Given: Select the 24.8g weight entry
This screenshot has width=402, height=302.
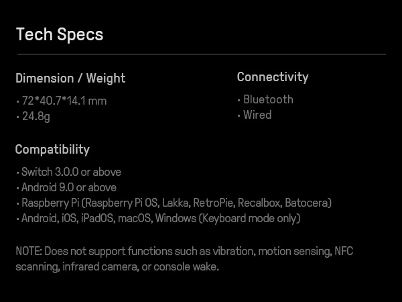Looking at the screenshot, I should click(x=36, y=117).
